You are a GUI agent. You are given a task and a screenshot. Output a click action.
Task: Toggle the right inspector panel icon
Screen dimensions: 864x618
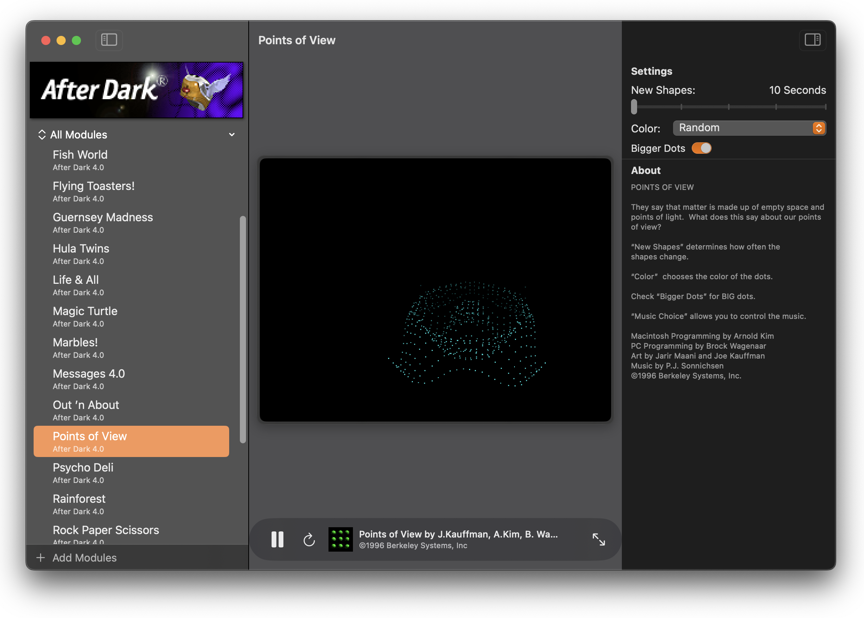click(812, 40)
